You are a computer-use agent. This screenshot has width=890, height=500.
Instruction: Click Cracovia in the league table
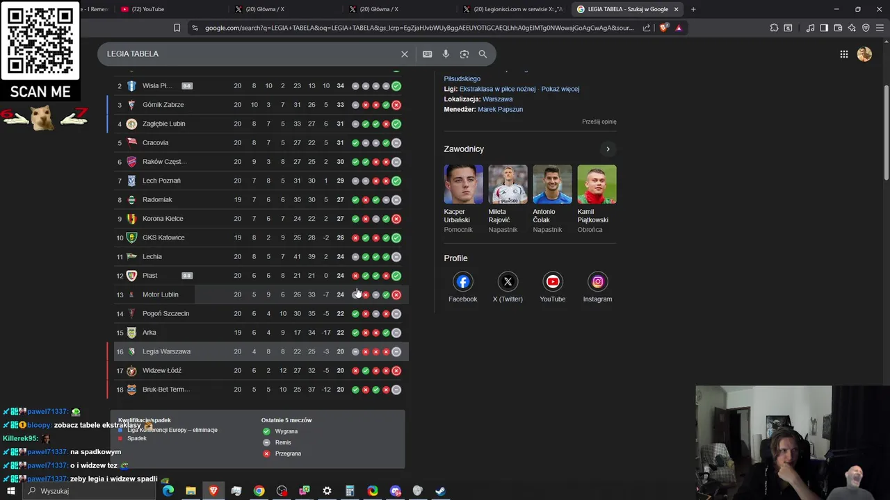click(x=155, y=143)
